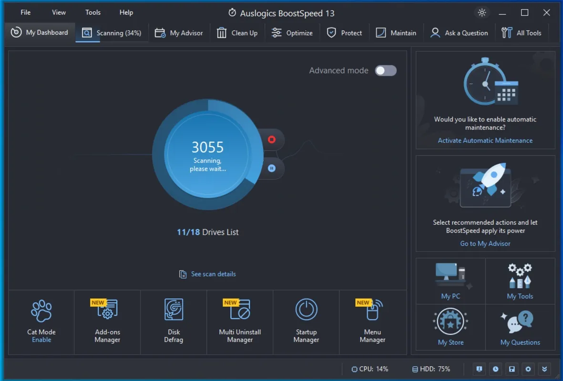Enable Cat Mode
Image resolution: width=563 pixels, height=381 pixels.
[x=41, y=340]
